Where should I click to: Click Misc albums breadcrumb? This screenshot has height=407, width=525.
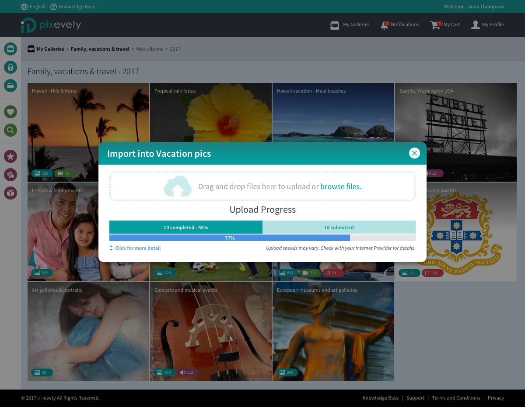(150, 49)
